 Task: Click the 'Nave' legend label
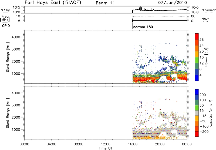coord(205,19)
